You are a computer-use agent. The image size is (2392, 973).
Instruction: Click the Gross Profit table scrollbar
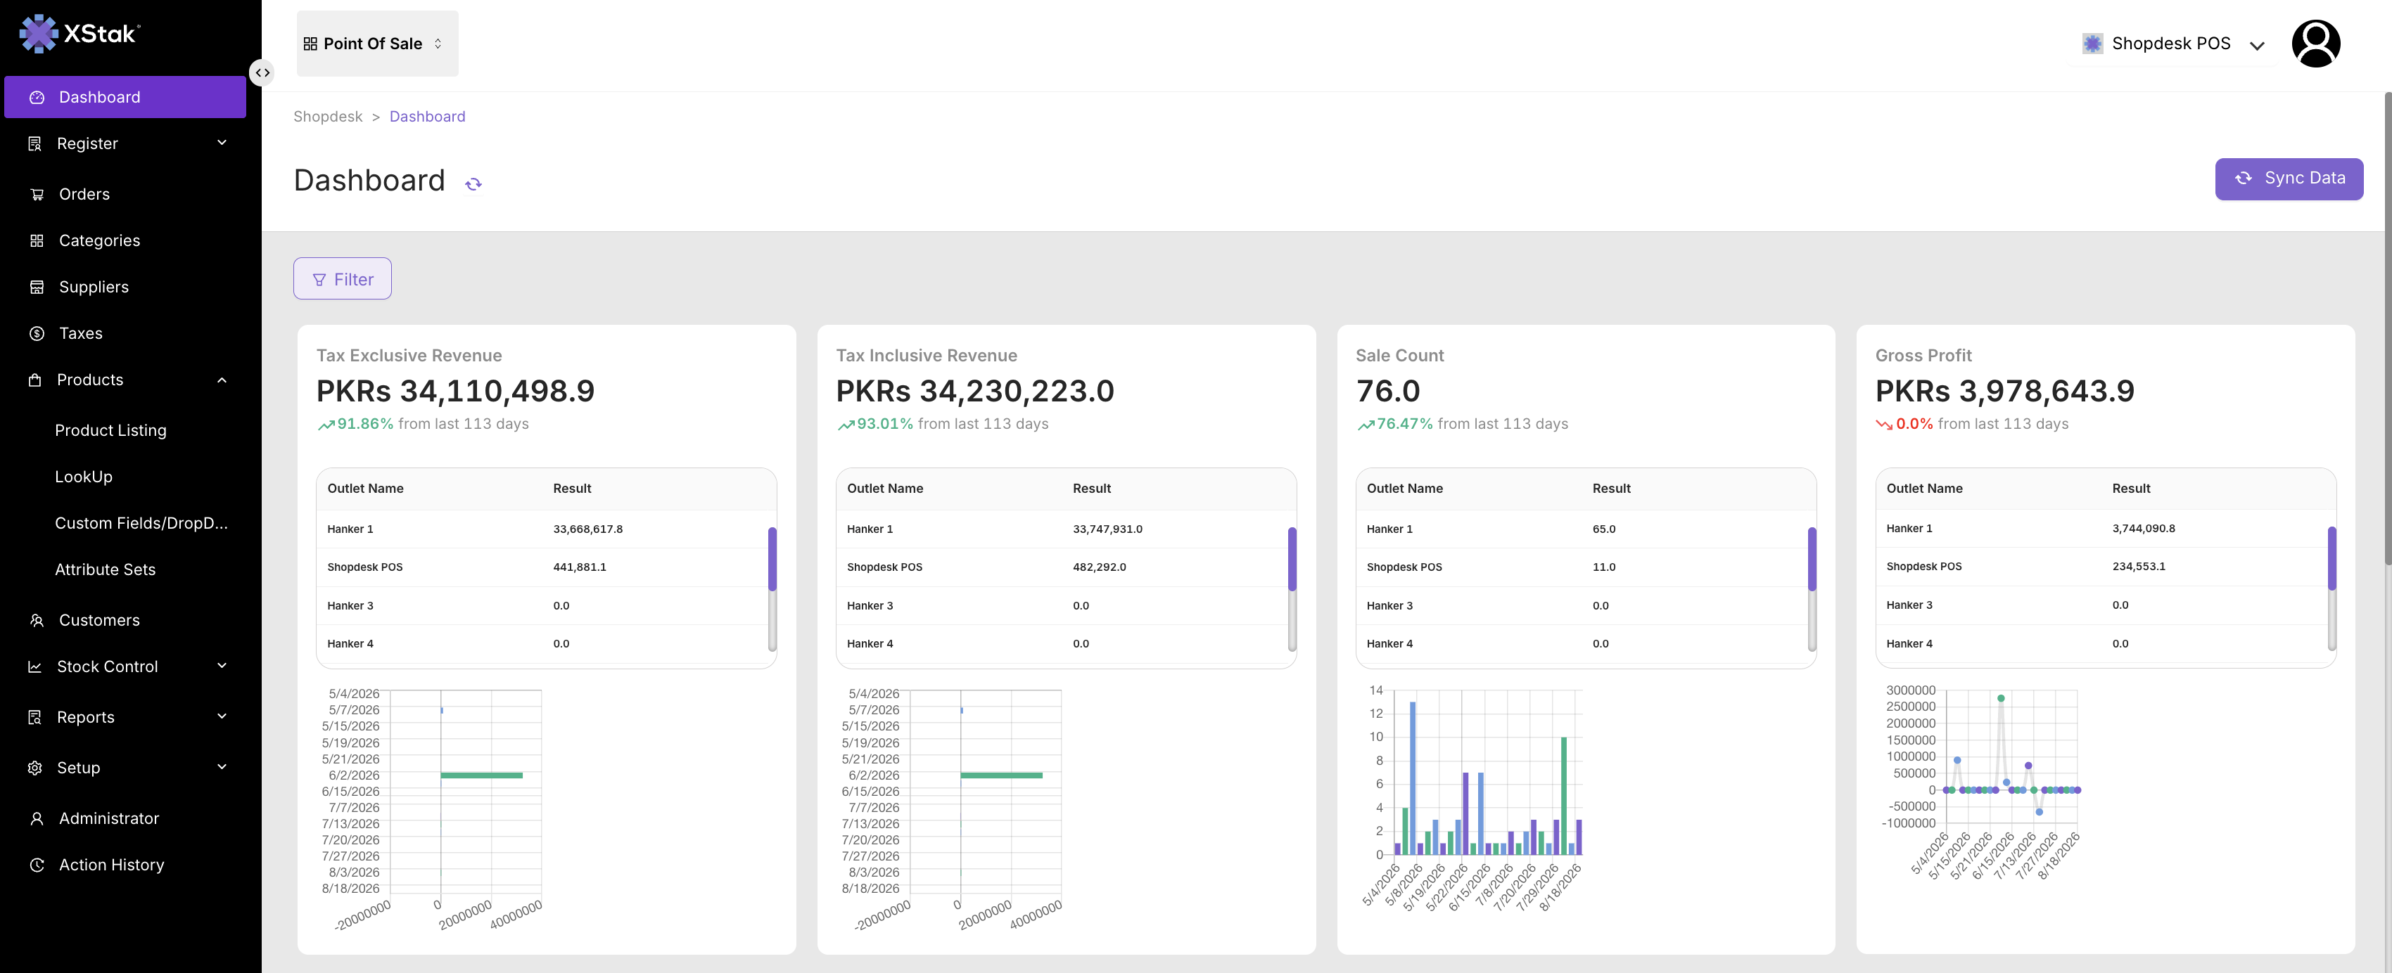pos(2331,558)
